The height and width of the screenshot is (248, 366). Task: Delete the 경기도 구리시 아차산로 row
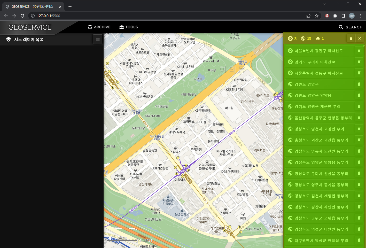[x=359, y=62]
